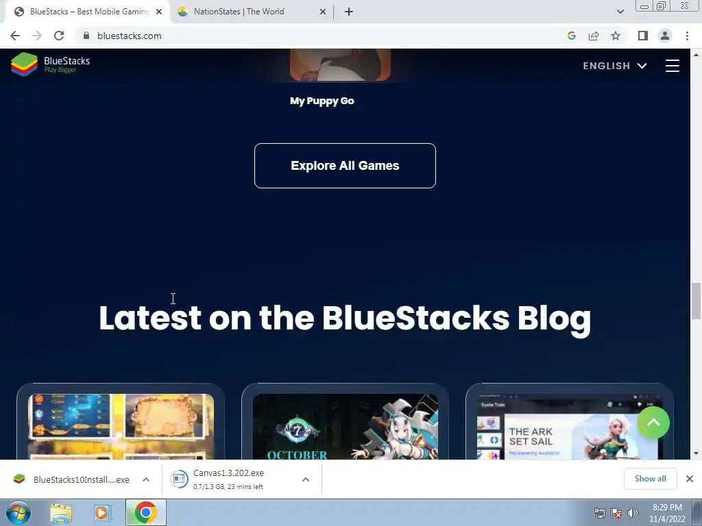Viewport: 702px width, 526px height.
Task: Click the Latest on the BlueStacks Blog heading
Action: pyautogui.click(x=345, y=318)
